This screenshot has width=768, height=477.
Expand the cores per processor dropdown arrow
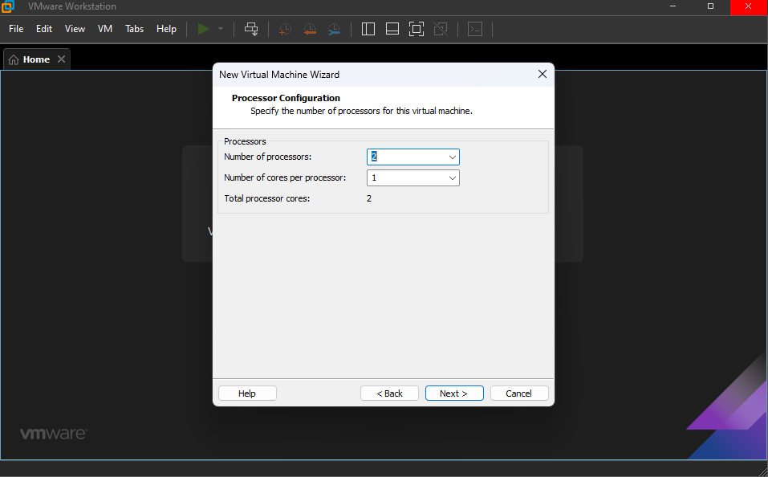452,178
